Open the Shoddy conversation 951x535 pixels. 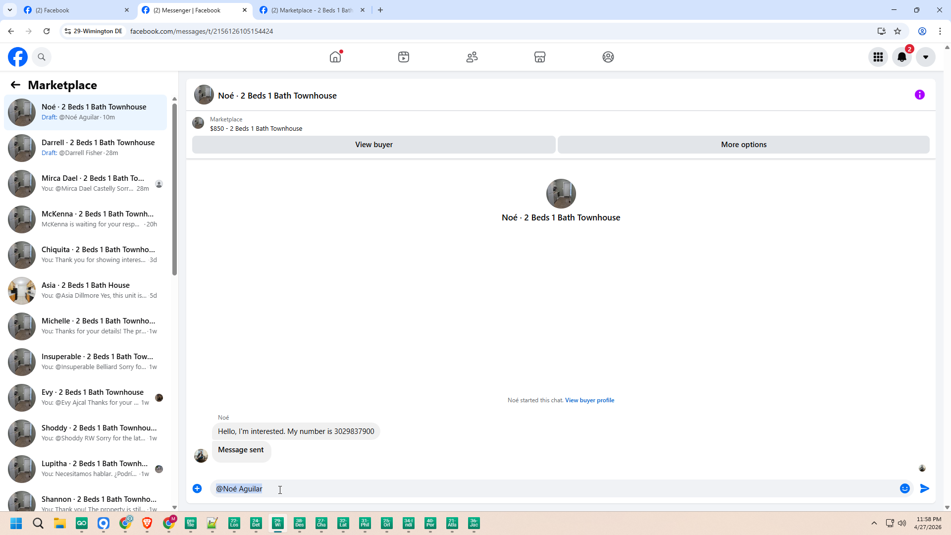click(86, 433)
